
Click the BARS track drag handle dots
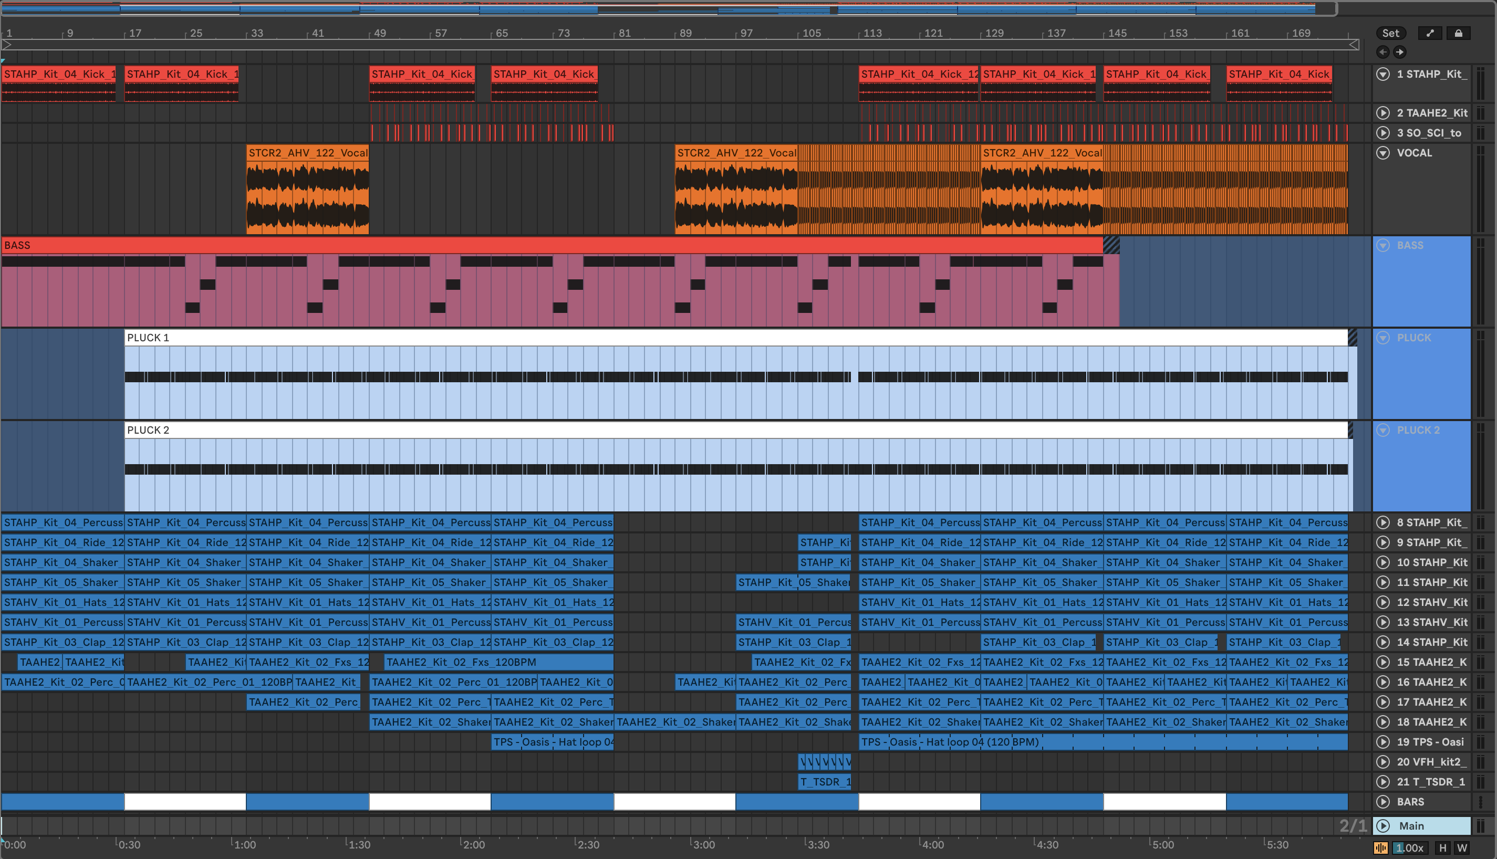(x=1481, y=802)
